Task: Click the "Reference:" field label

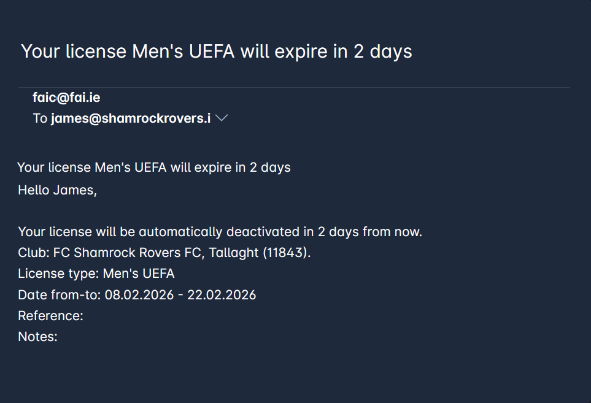Action: pyautogui.click(x=50, y=316)
